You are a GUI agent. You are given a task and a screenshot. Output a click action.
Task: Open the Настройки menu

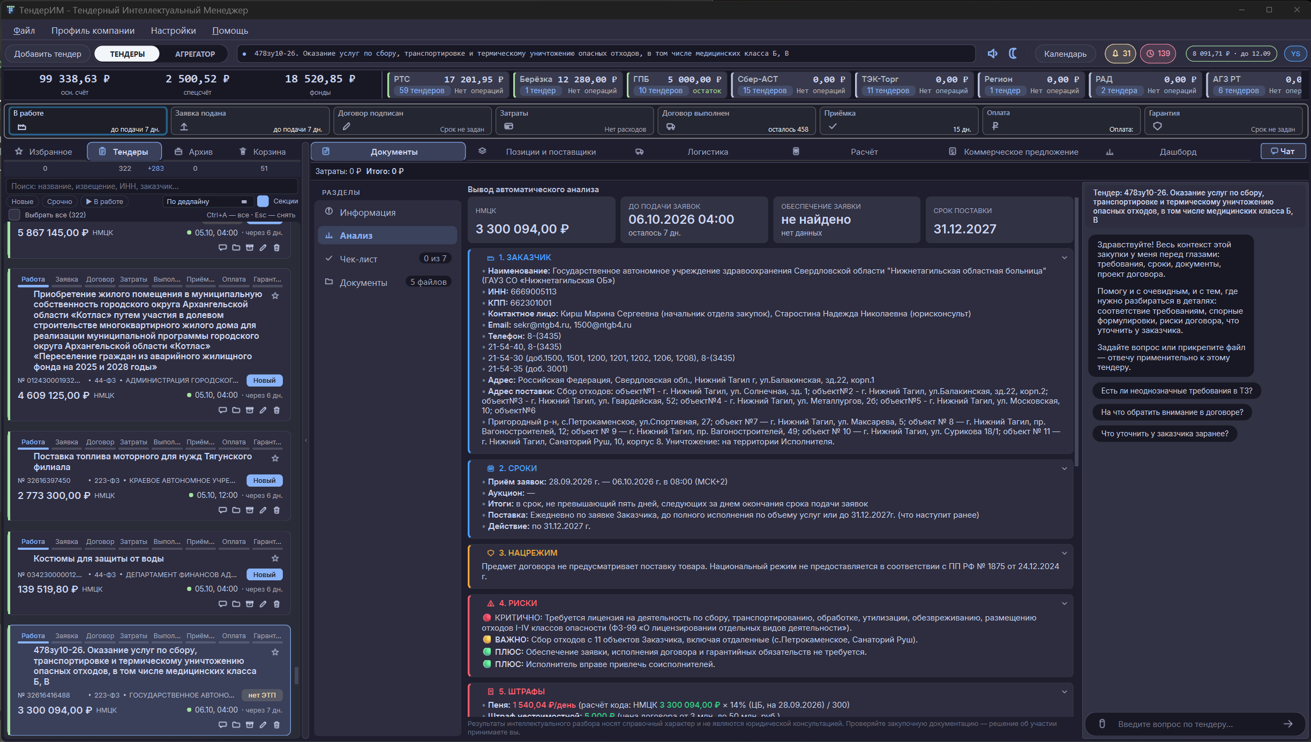coord(173,31)
